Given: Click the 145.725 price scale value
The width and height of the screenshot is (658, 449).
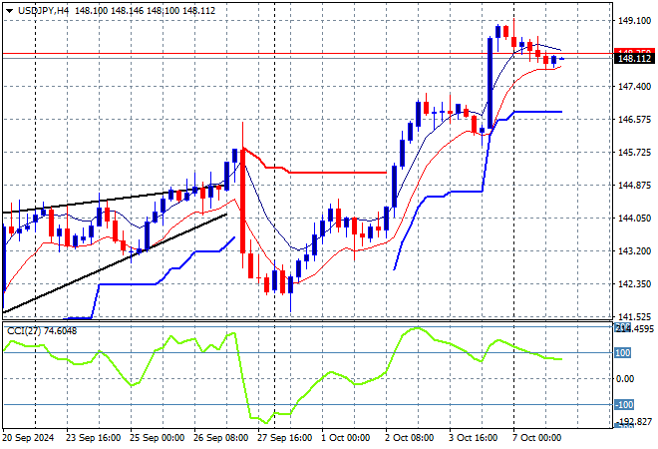Looking at the screenshot, I should [x=634, y=152].
